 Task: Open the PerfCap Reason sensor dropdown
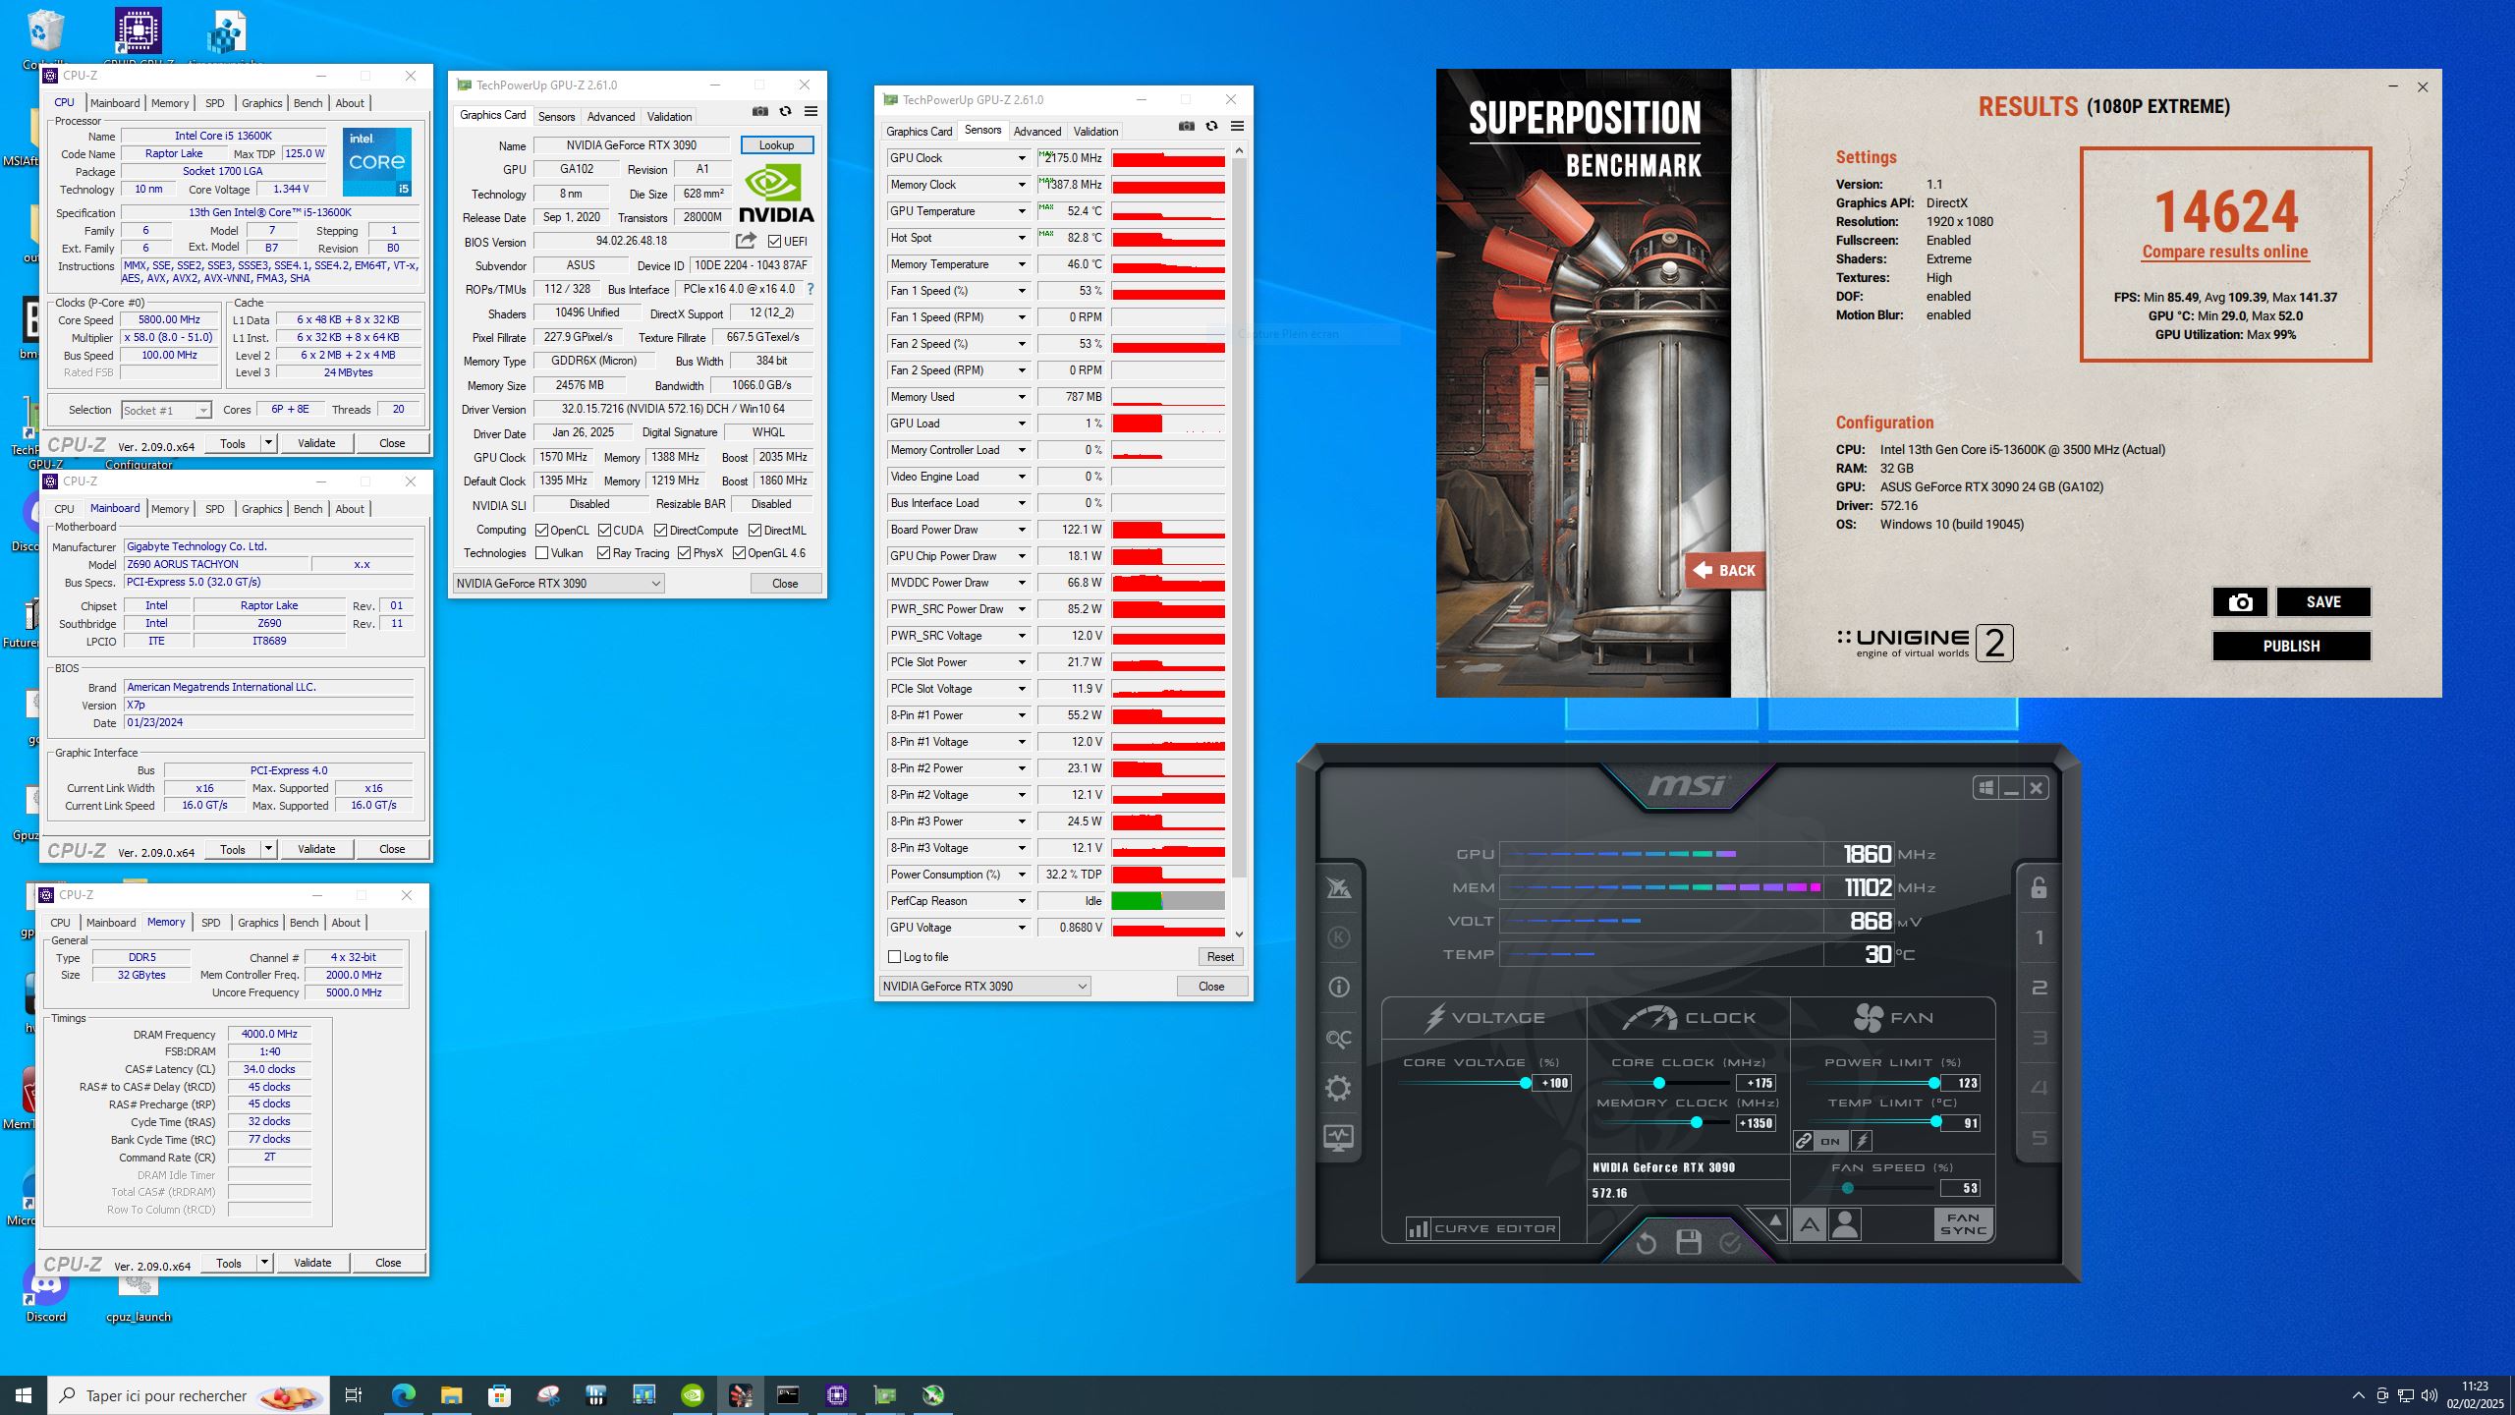pyautogui.click(x=1021, y=901)
